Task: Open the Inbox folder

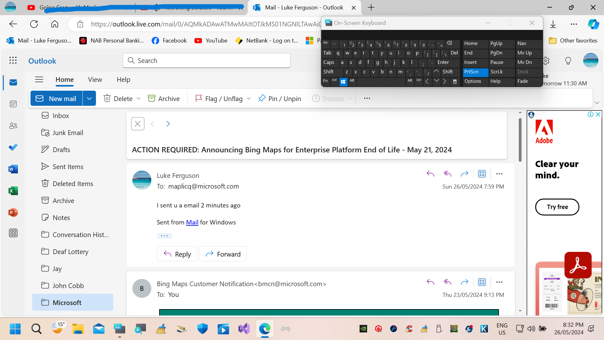Action: point(61,116)
